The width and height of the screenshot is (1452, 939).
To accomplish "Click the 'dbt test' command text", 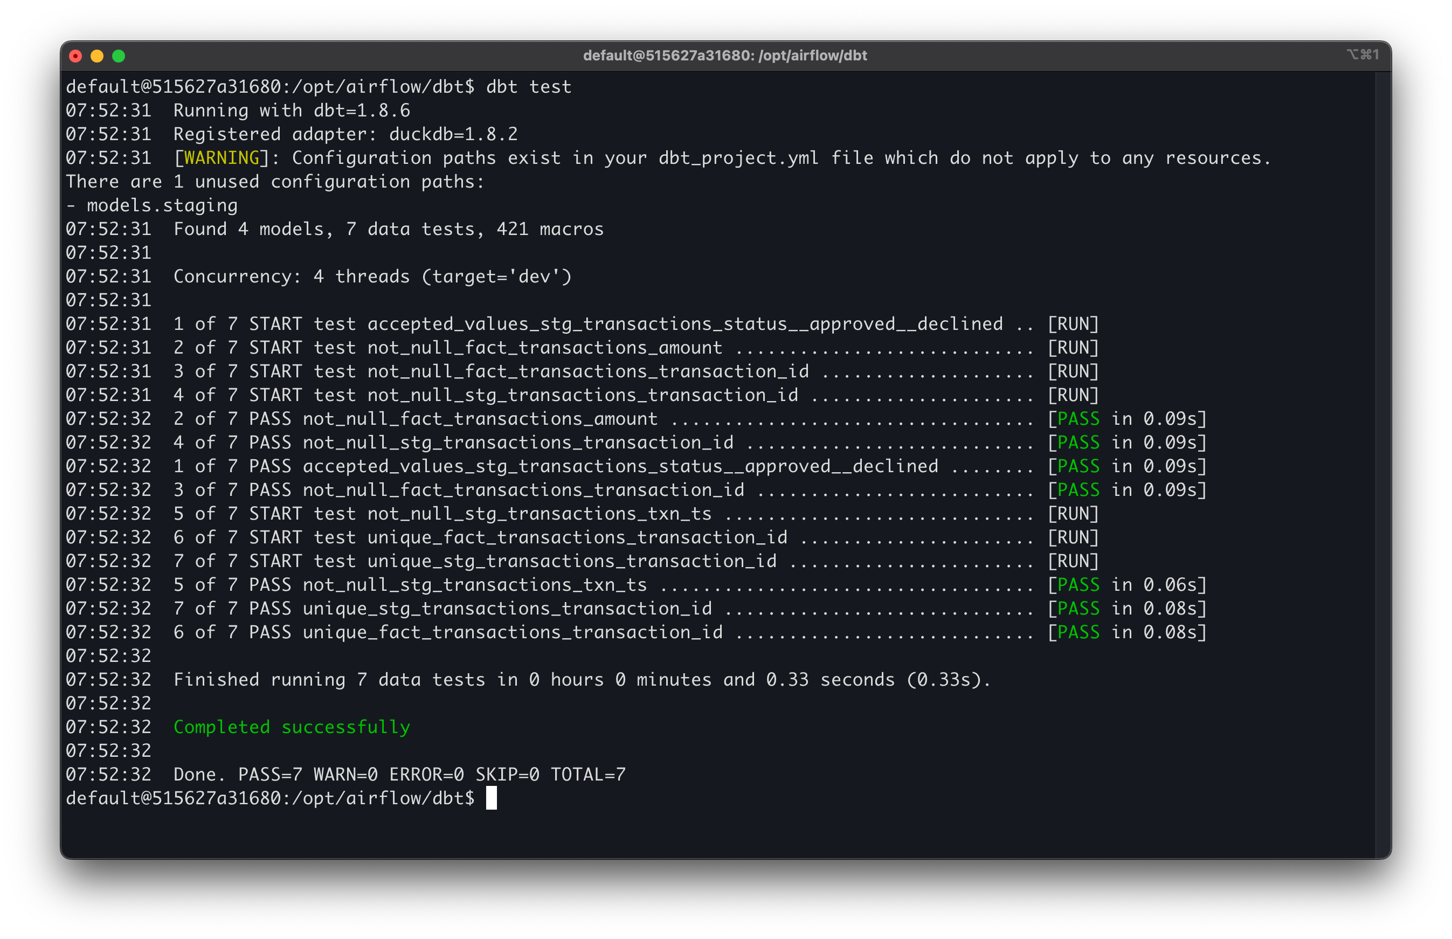I will point(529,87).
